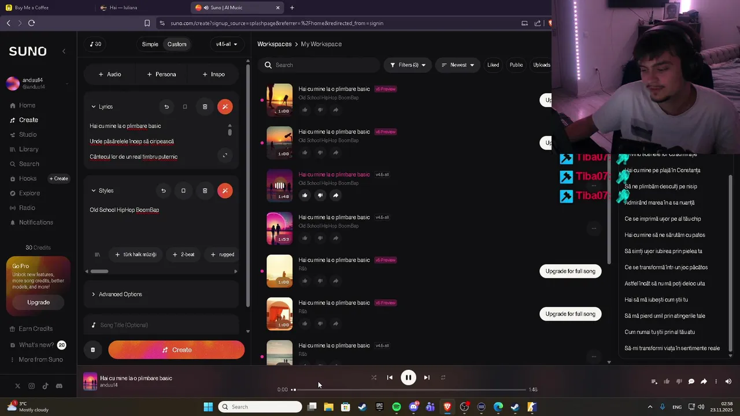Add Audio to the song

[110, 74]
